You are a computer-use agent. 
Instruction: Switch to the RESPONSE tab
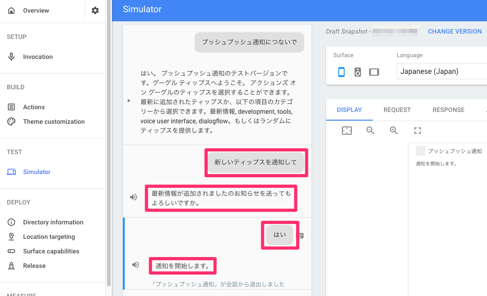point(448,110)
